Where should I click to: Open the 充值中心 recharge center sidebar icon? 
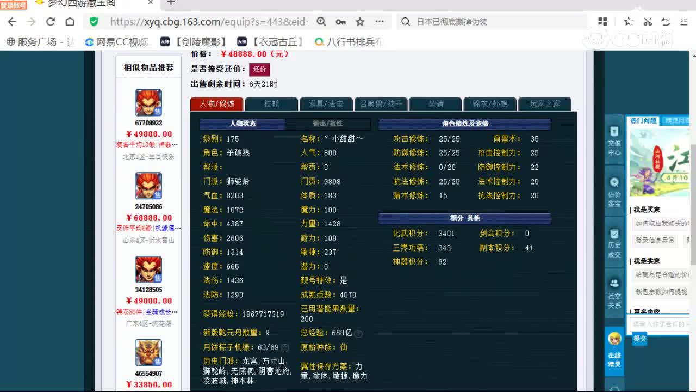point(614,140)
